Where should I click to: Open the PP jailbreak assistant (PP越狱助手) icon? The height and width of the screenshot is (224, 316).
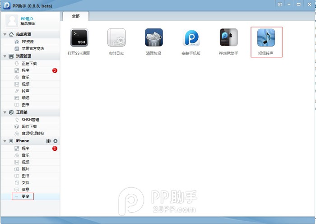coord(228,37)
